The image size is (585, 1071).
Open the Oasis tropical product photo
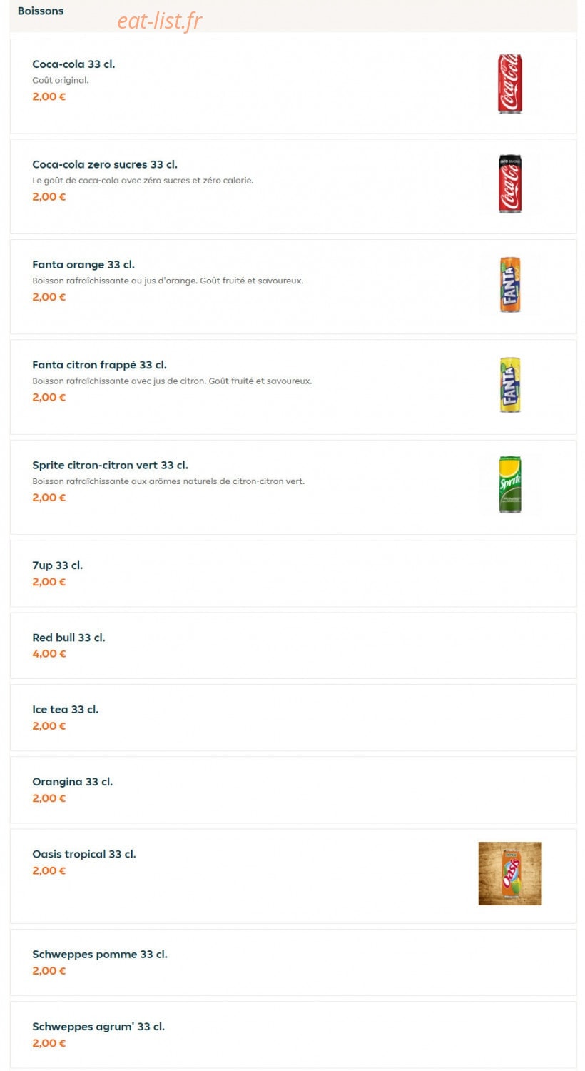click(x=509, y=874)
